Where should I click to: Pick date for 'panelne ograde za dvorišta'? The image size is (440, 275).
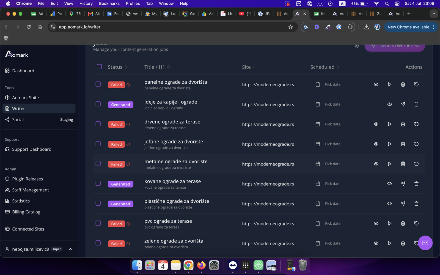click(328, 84)
